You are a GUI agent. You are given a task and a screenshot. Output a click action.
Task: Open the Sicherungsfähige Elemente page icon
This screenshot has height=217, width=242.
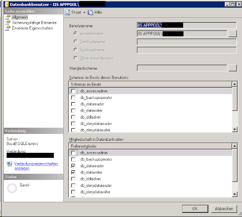click(x=8, y=23)
